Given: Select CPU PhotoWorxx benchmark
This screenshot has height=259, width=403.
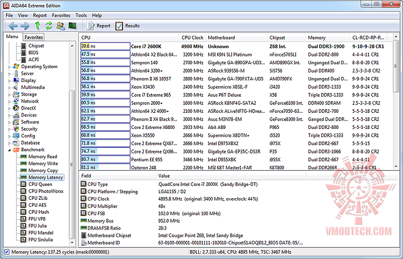Looking at the screenshot, I should pyautogui.click(x=46, y=191).
